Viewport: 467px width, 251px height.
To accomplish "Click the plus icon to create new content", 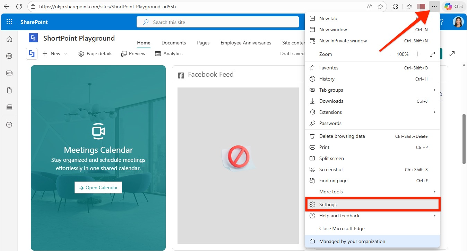I will (9, 124).
